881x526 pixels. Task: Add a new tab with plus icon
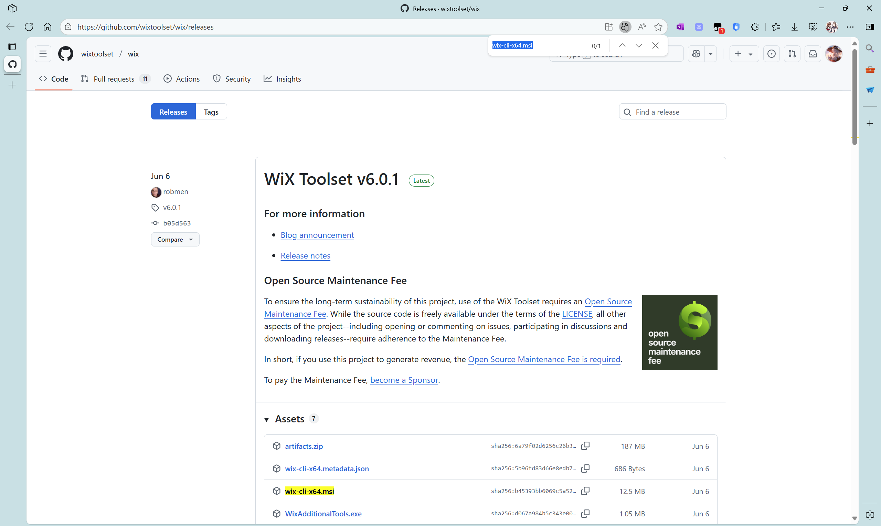click(x=12, y=85)
